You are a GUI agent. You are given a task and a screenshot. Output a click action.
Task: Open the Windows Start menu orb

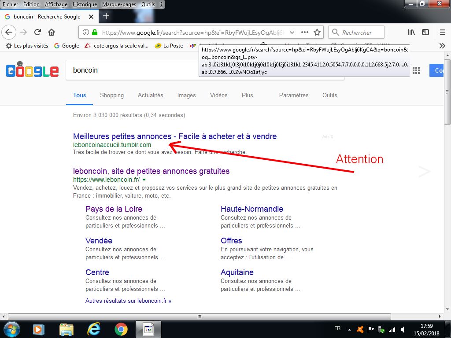point(11,329)
